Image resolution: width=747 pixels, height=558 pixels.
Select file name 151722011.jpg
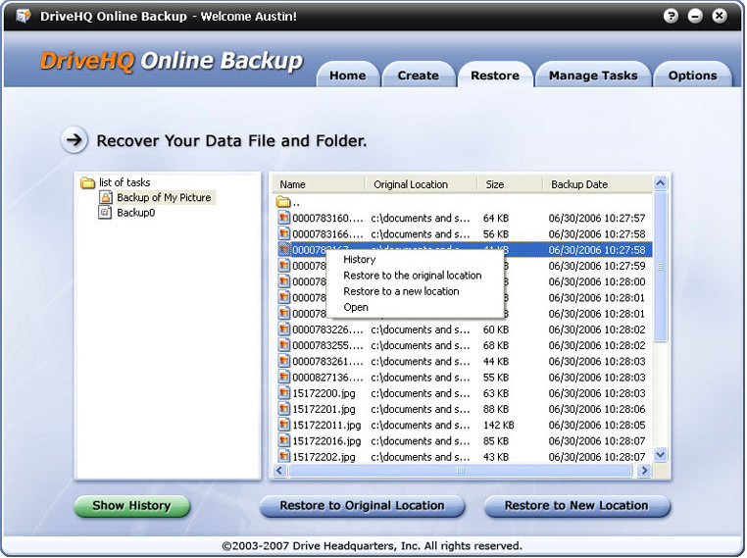click(x=326, y=425)
